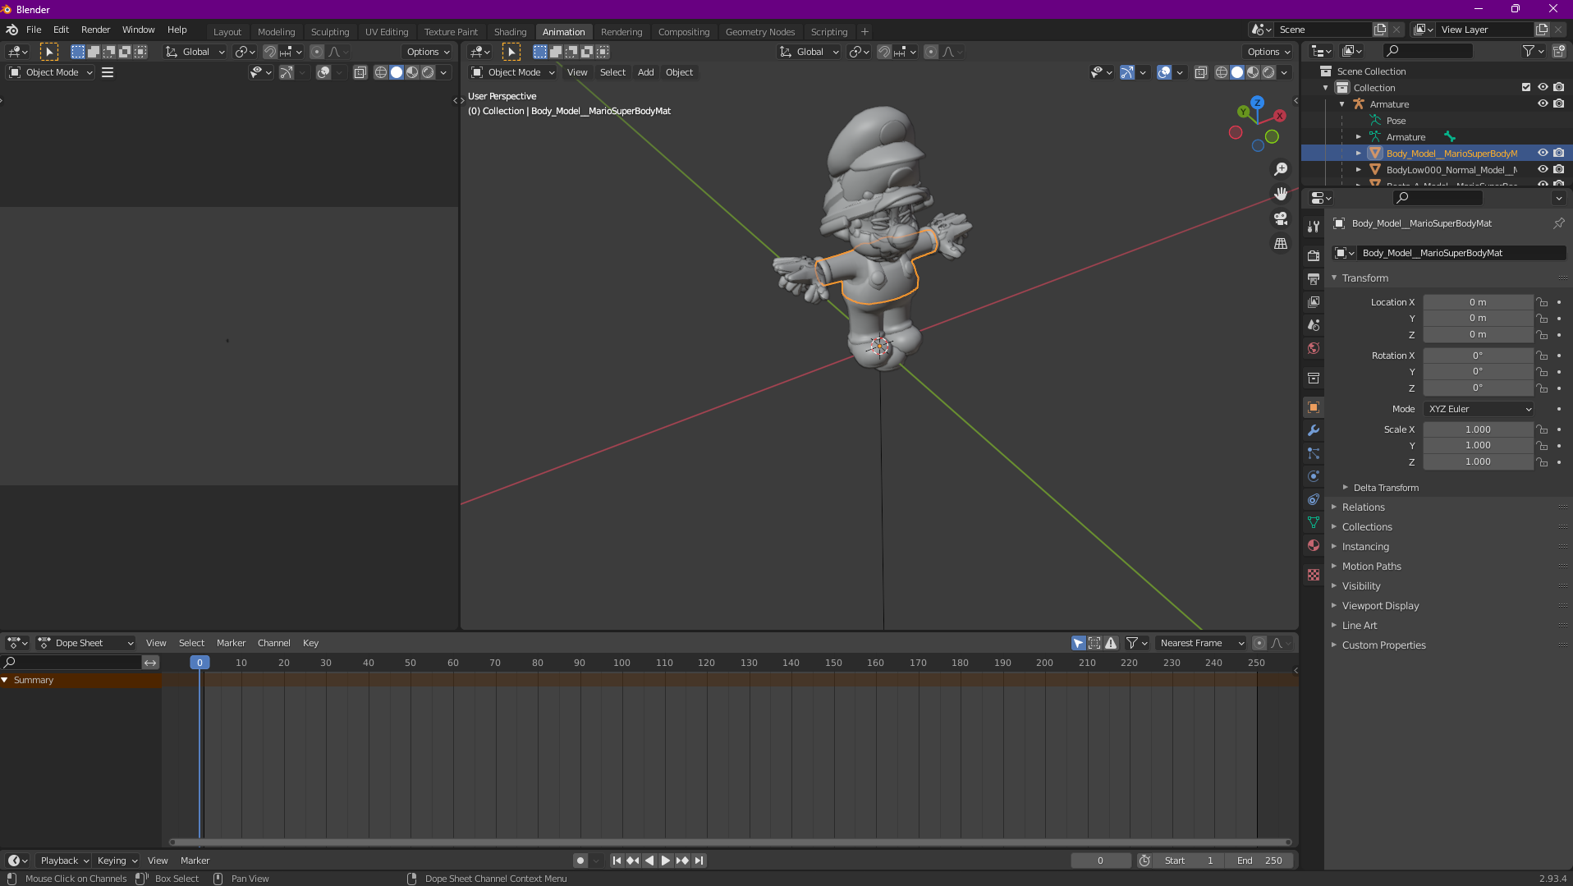
Task: Open the Object Constraints properties tab
Action: click(x=1314, y=499)
